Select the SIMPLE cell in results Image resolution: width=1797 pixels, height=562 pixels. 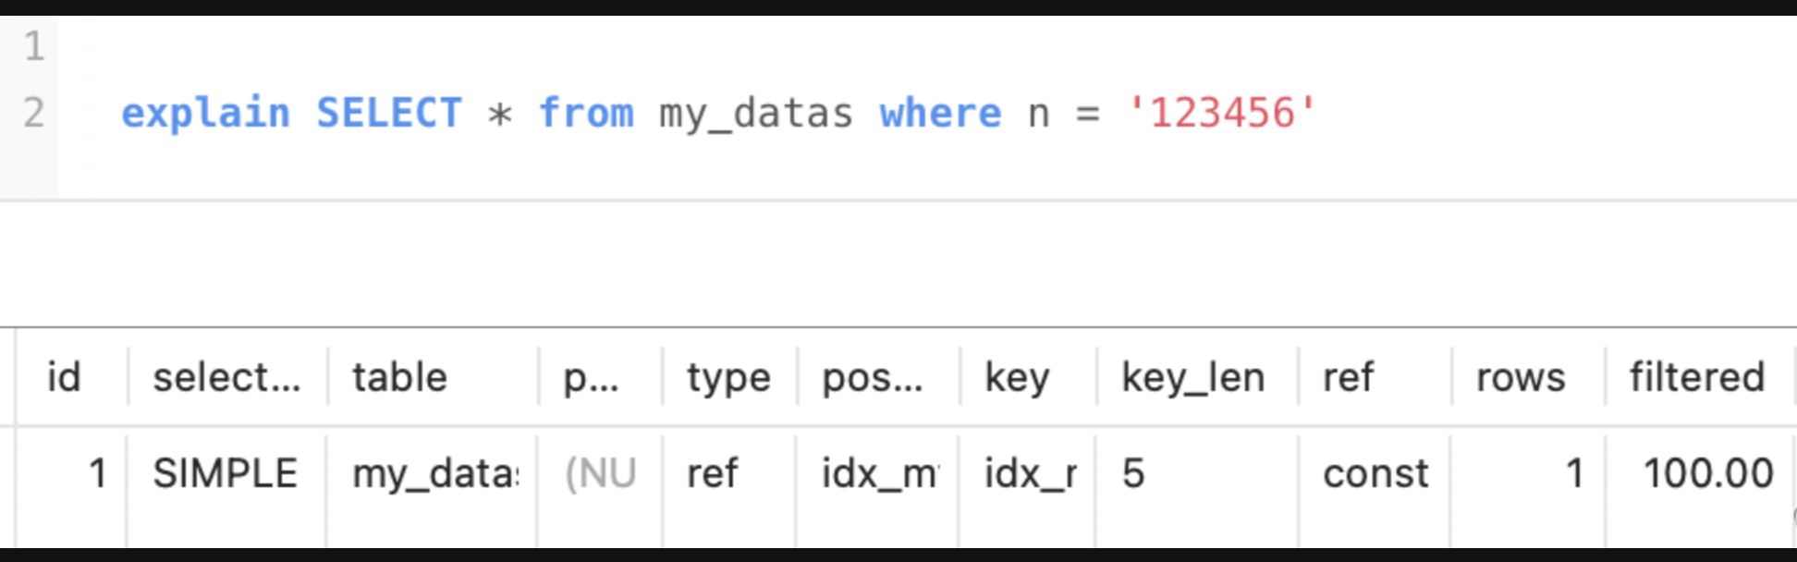click(x=225, y=473)
